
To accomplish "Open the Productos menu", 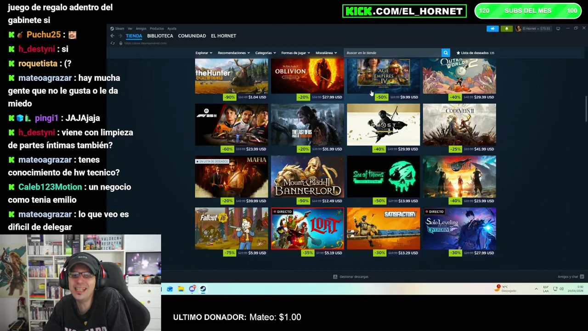I will coord(157,29).
